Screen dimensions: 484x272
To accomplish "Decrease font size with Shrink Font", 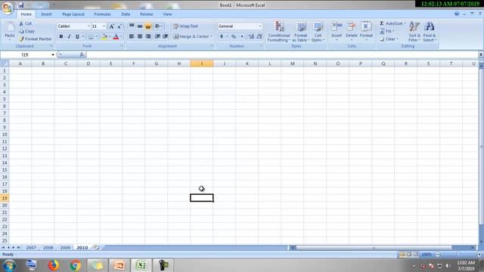I will pos(119,26).
